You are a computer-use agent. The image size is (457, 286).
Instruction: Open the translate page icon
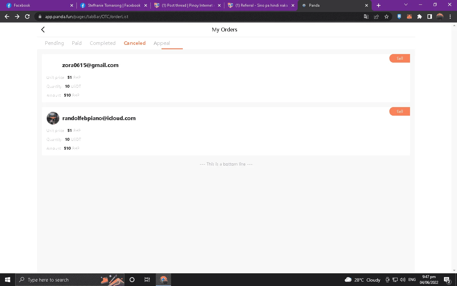pyautogui.click(x=366, y=17)
